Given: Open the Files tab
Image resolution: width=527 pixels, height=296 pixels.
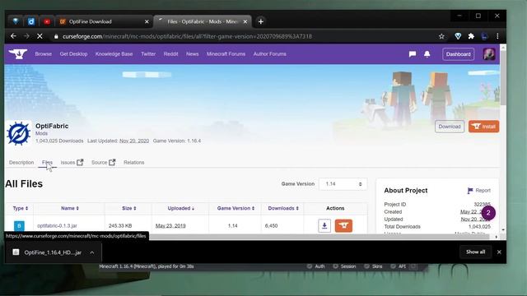Looking at the screenshot, I should coord(47,163).
